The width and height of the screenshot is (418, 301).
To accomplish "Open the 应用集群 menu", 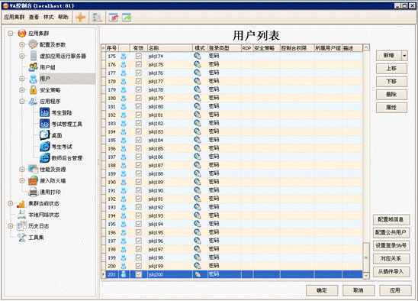I will pos(14,17).
